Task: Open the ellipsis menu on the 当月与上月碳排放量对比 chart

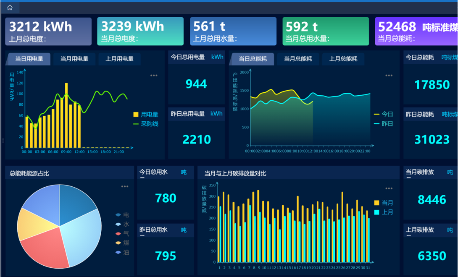Action: coord(389,188)
